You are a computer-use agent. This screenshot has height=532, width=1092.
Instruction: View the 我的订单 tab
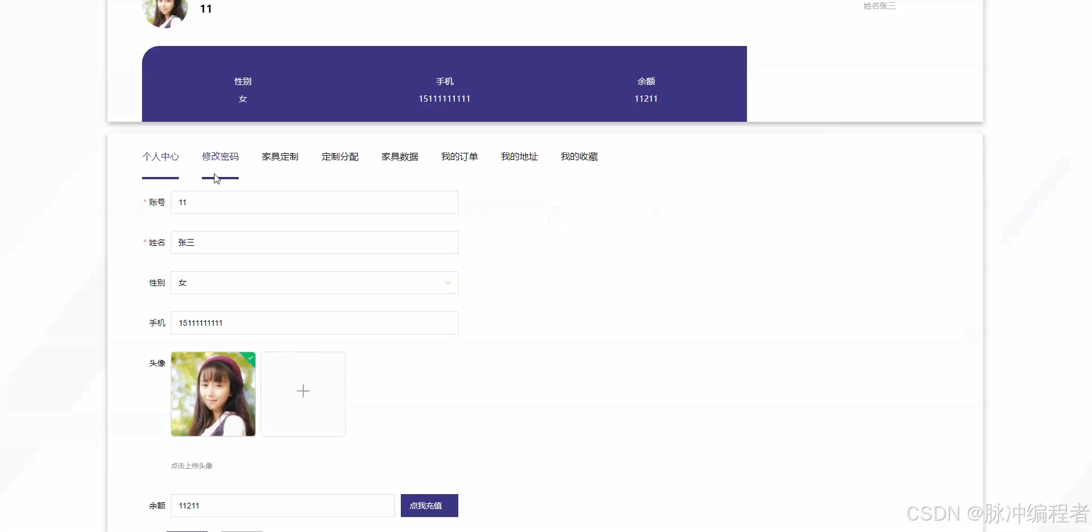pyautogui.click(x=459, y=157)
